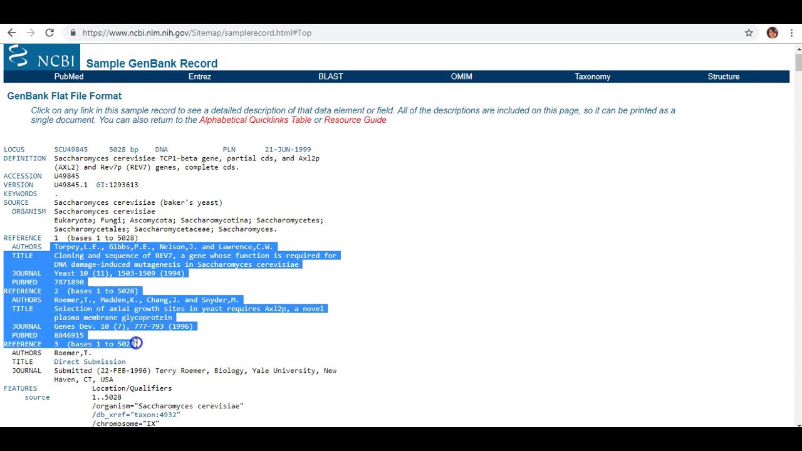Click the GenBank Flat File Format heading

click(x=65, y=96)
